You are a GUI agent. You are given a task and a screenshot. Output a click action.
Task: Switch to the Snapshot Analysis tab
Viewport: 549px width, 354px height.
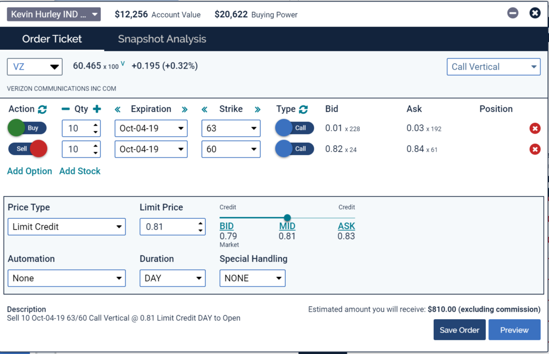(162, 39)
